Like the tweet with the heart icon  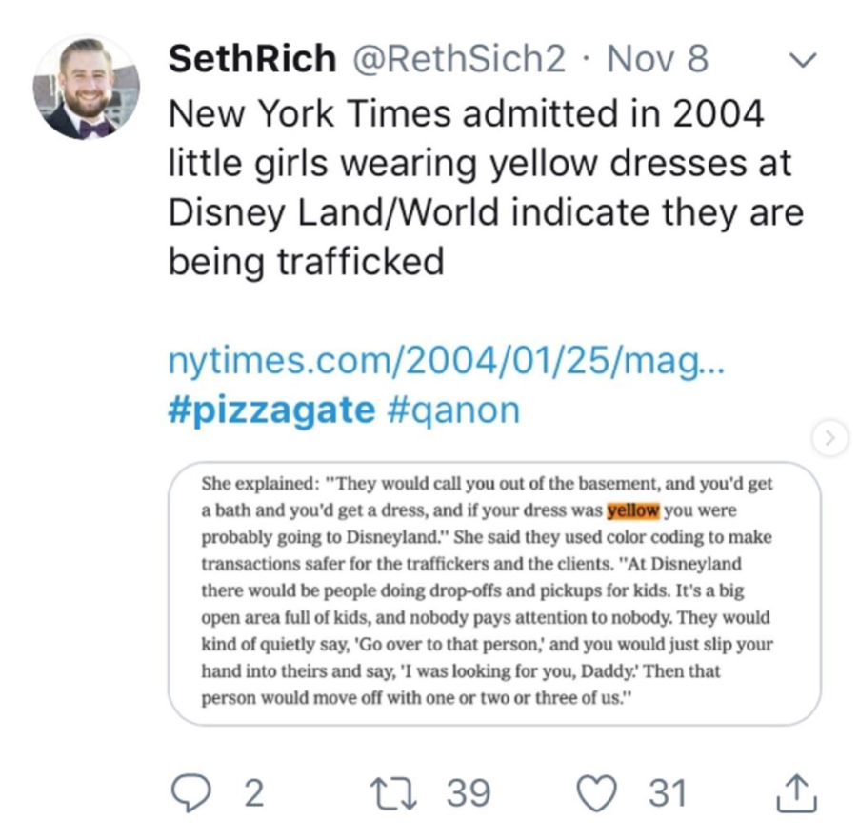pos(601,792)
